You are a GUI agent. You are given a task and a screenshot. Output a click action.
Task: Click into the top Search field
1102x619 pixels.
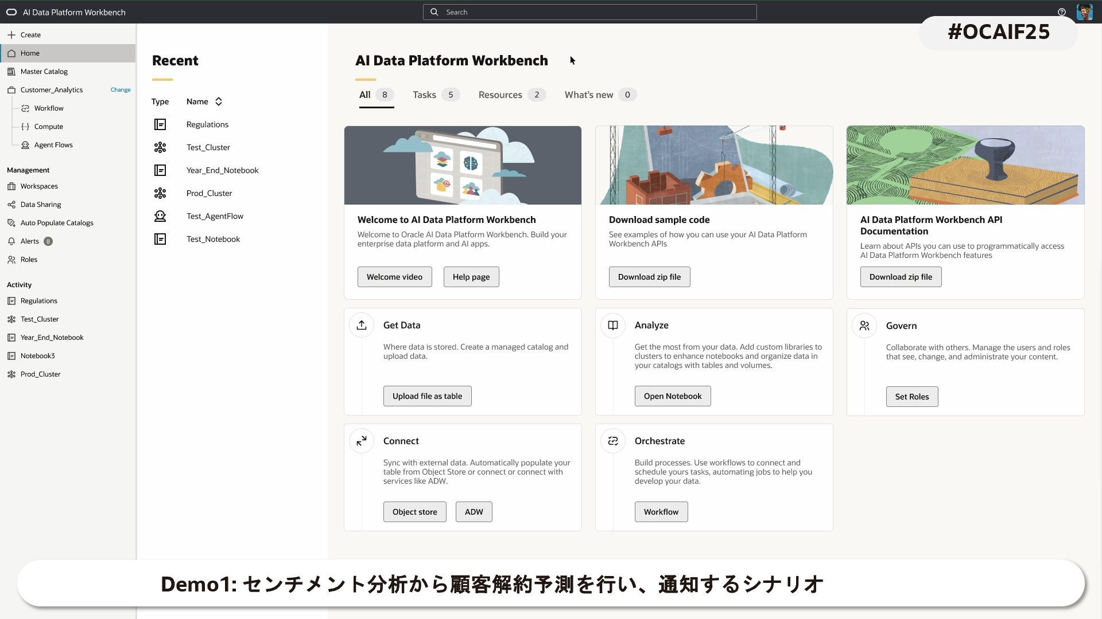(589, 12)
